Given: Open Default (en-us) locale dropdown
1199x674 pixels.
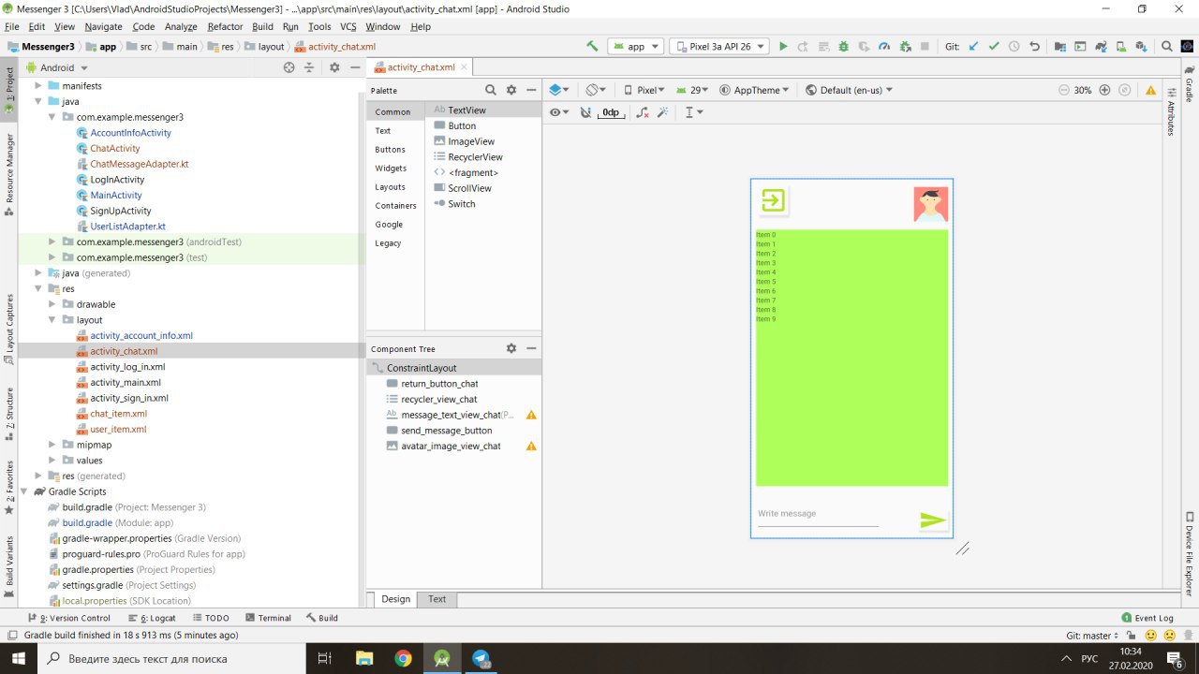Looking at the screenshot, I should 850,90.
